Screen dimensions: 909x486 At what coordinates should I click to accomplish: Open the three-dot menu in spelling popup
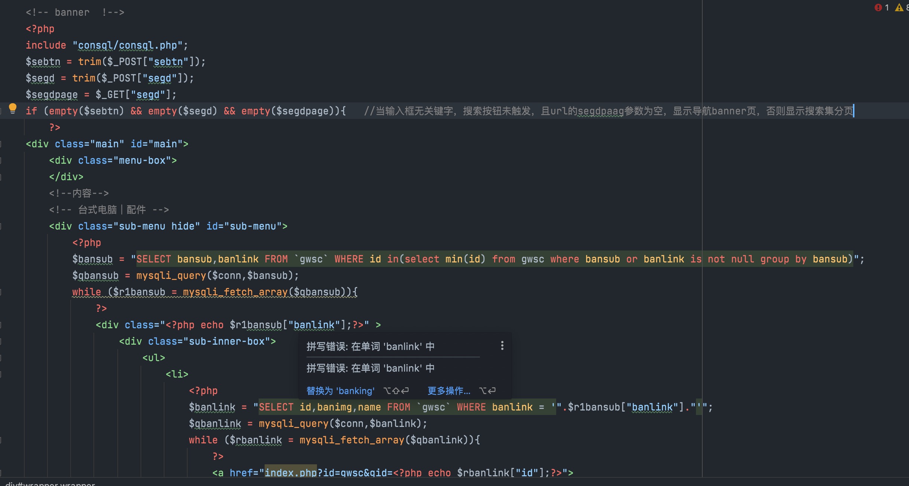[502, 346]
